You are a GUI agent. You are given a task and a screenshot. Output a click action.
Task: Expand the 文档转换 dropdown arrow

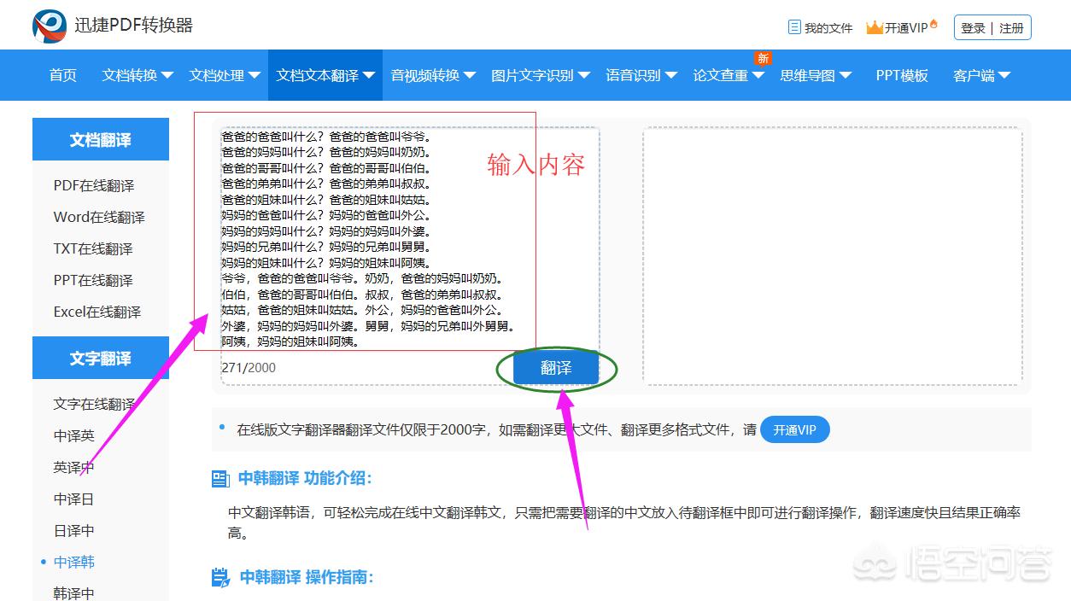click(x=167, y=75)
